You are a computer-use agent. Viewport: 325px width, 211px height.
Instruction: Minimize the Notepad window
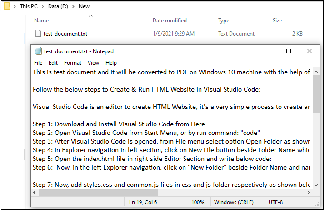click(x=268, y=51)
